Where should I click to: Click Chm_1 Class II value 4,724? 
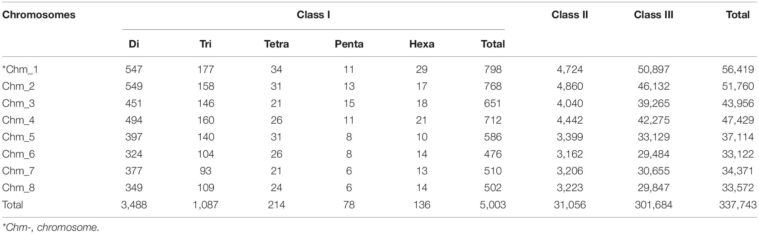click(569, 69)
